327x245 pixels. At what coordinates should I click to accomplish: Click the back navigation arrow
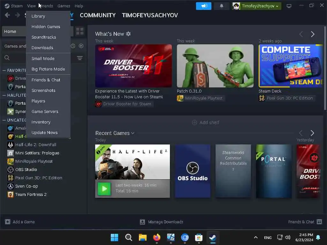tap(7, 15)
